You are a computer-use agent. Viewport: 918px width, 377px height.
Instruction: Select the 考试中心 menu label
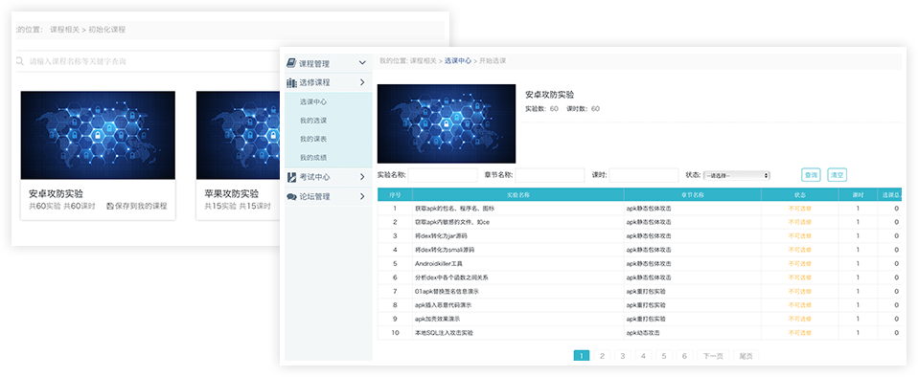pos(314,176)
